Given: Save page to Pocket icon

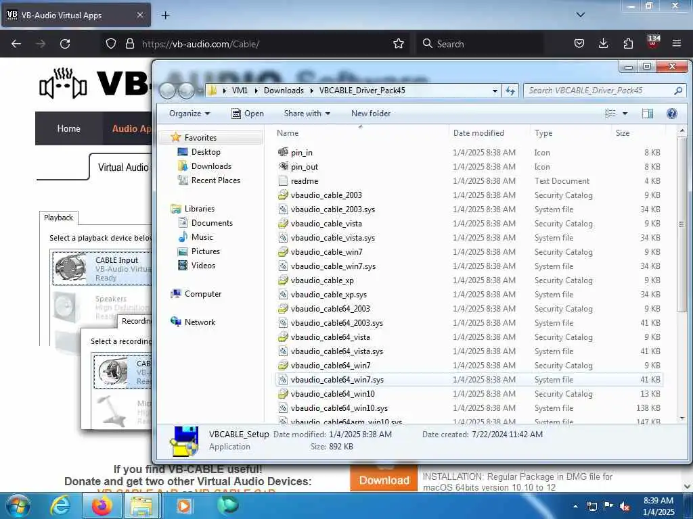Looking at the screenshot, I should pyautogui.click(x=579, y=43).
